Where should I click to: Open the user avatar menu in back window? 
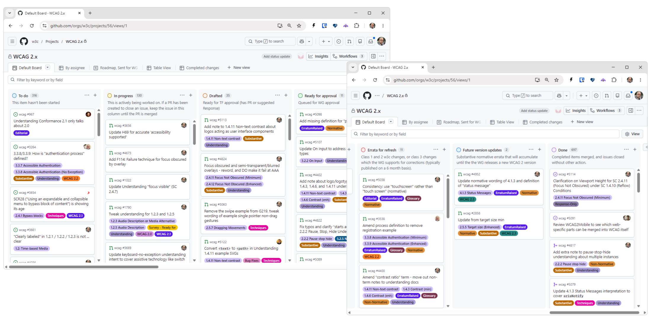coord(381,41)
